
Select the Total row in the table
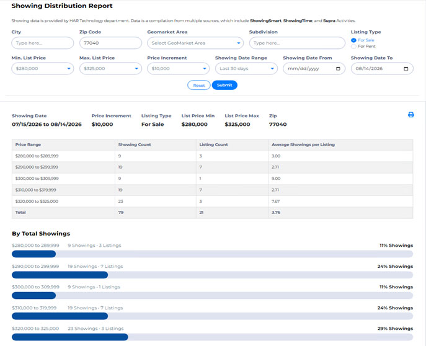click(212, 213)
